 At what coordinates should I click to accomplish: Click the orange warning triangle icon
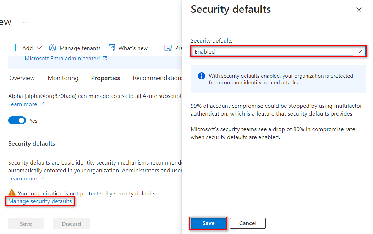click(x=12, y=192)
